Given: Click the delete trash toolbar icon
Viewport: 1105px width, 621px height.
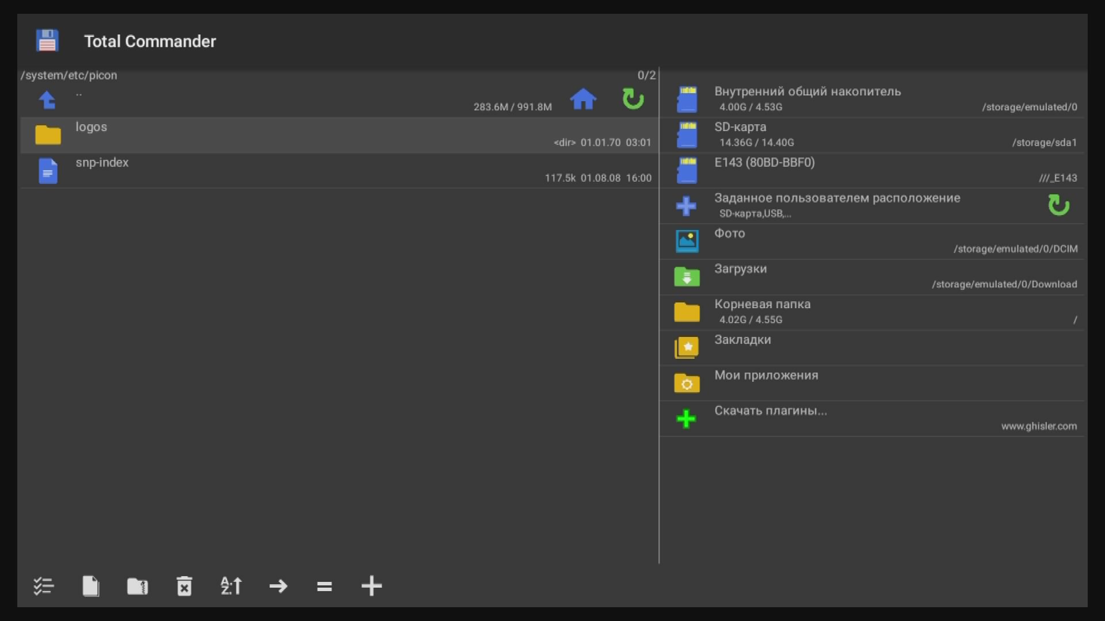Looking at the screenshot, I should point(184,586).
